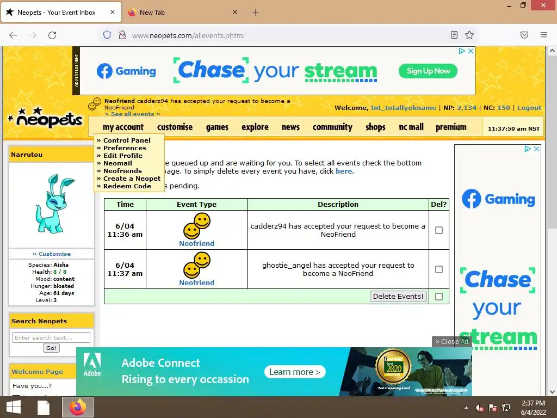
Task: Select Preferences from dropdown
Action: (125, 148)
